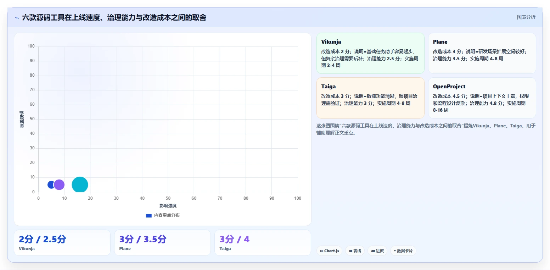Image resolution: width=550 pixels, height=270 pixels.
Task: Click the chart title heading text
Action: 114,18
